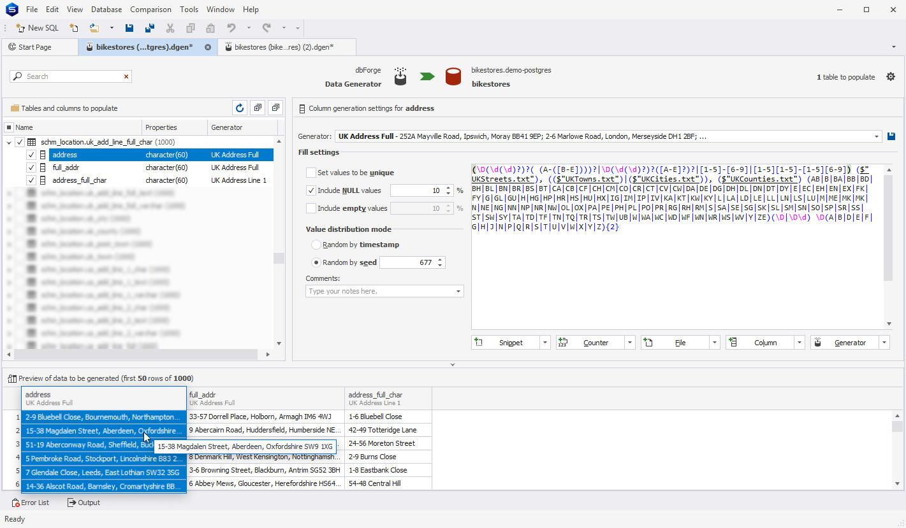Uncheck the schm_location.uk_add_line_full_char table checkbox

click(20, 142)
